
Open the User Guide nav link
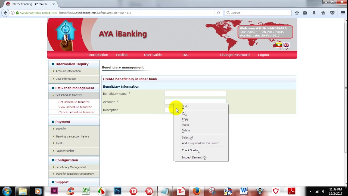tap(153, 55)
